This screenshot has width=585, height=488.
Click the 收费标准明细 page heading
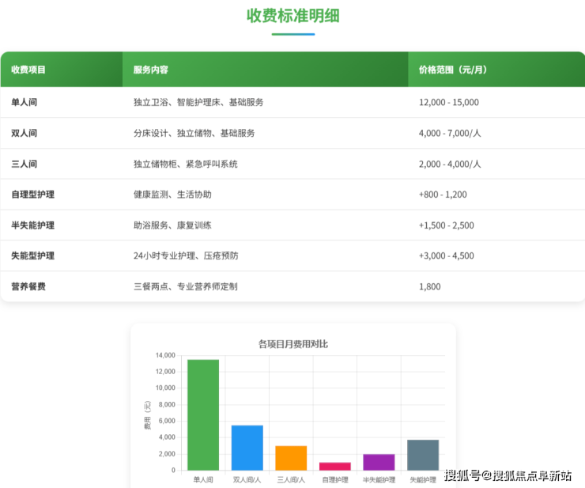coord(292,16)
